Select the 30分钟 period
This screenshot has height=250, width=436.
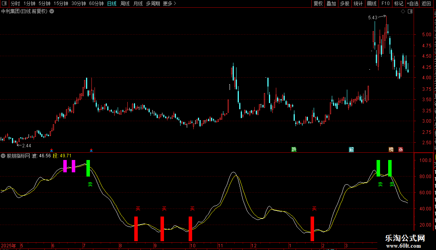79,3
